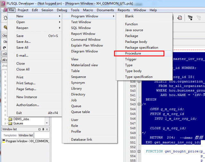Open the Tools menu
Image resolution: width=205 pixels, height=162 pixels.
coord(75,10)
